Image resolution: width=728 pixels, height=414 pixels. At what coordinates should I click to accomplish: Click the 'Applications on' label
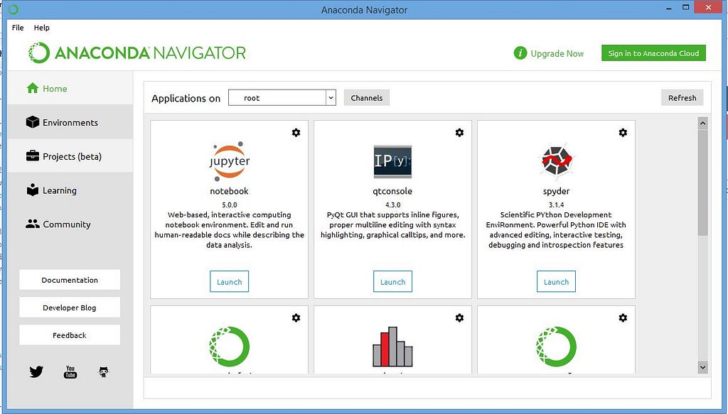click(186, 98)
